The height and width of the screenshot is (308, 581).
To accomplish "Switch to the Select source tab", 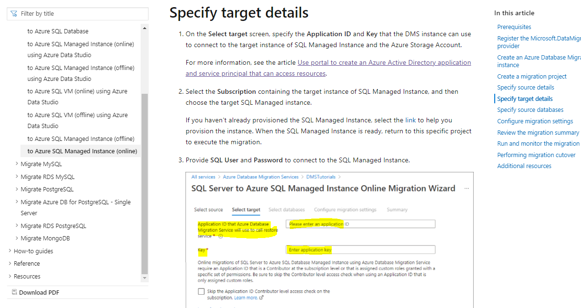I will tap(208, 210).
